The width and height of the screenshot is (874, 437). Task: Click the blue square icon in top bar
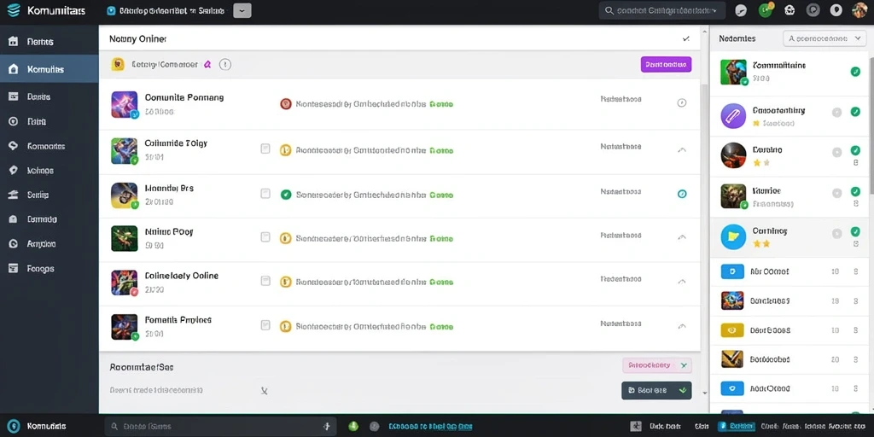110,10
